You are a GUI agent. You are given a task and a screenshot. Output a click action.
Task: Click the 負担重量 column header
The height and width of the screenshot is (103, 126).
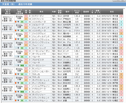point(60,12)
